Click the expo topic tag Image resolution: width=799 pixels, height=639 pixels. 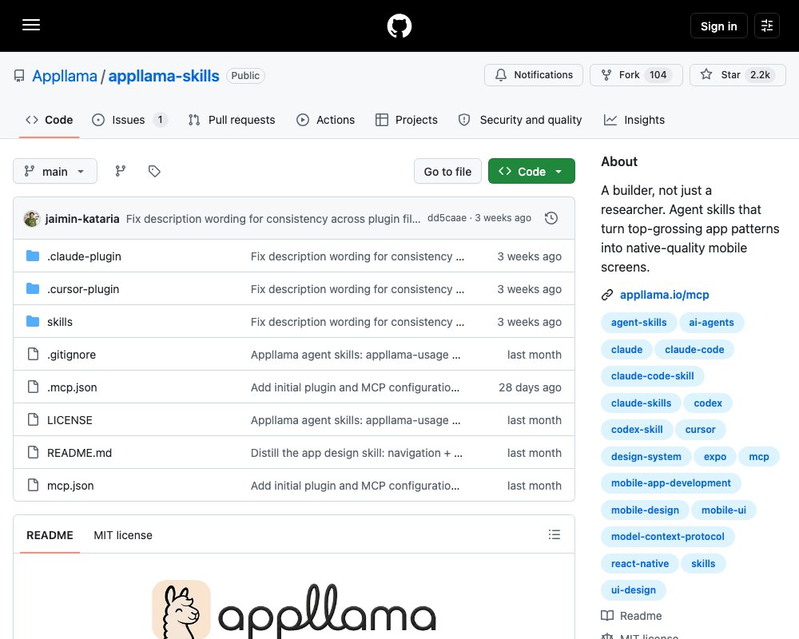coord(715,457)
